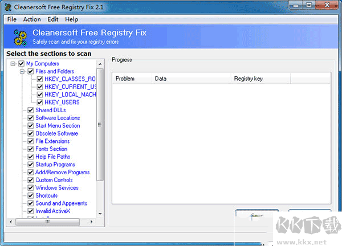342x246 pixels.
Task: Click the Registry key column header
Action: coord(260,79)
